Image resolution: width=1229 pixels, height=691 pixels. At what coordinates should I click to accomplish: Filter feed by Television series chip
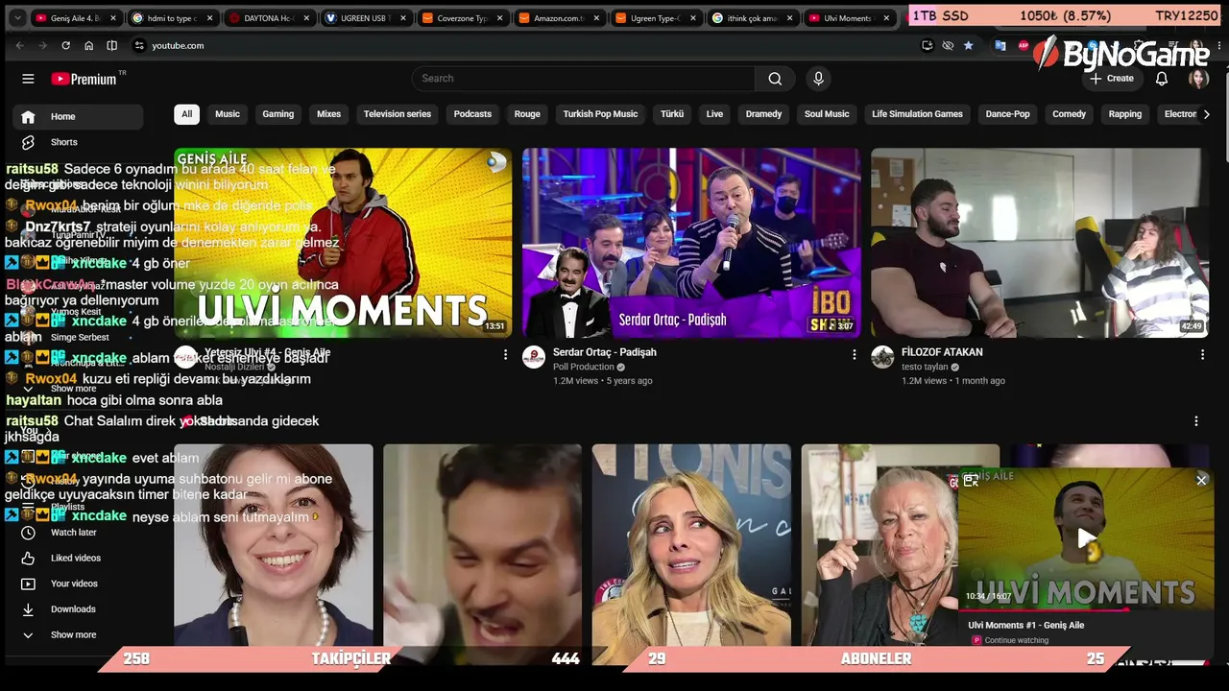click(x=398, y=114)
